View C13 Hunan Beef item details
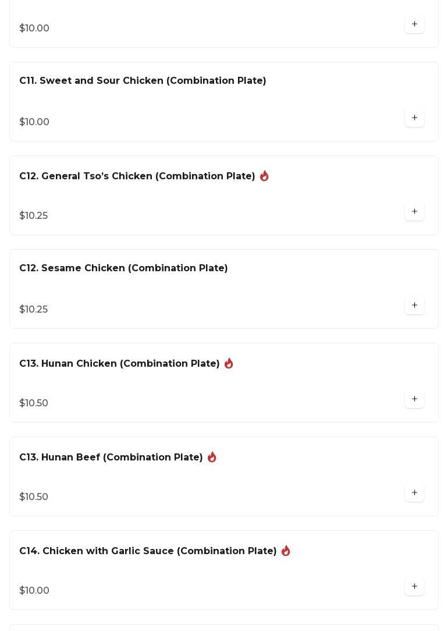448x631 pixels. coord(111,458)
